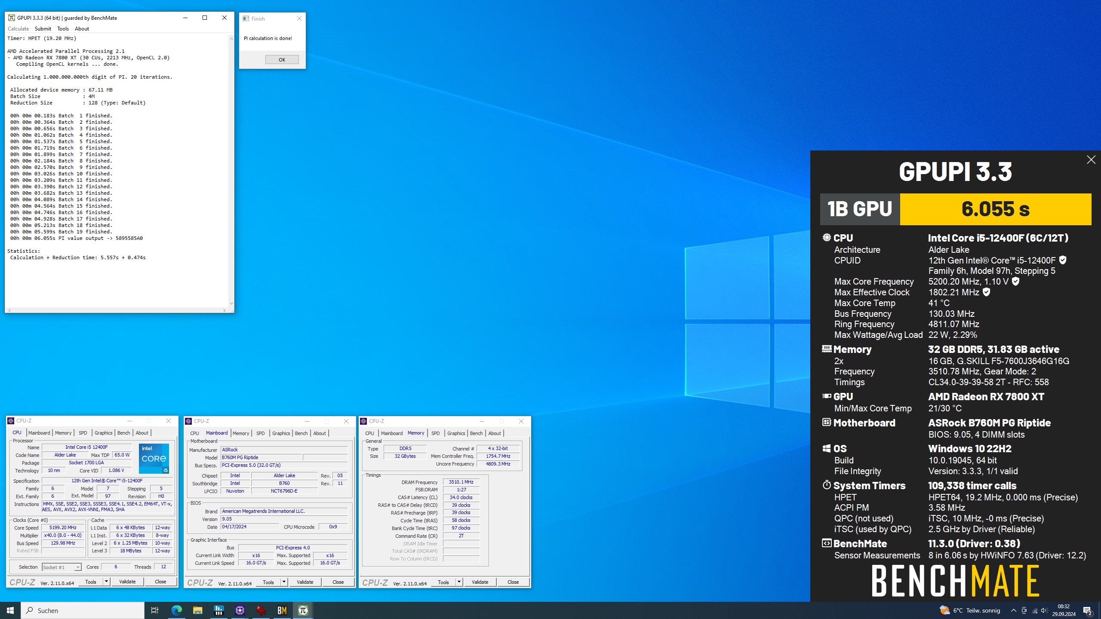Open the HWiNFO taskbar icon
This screenshot has height=619, width=1101.
(x=218, y=610)
